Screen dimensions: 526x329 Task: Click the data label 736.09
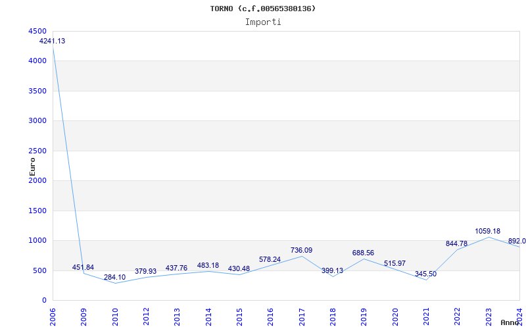pos(301,251)
